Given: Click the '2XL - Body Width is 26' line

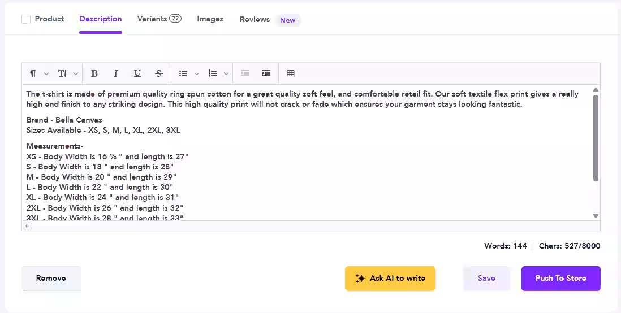Looking at the screenshot, I should [105, 208].
